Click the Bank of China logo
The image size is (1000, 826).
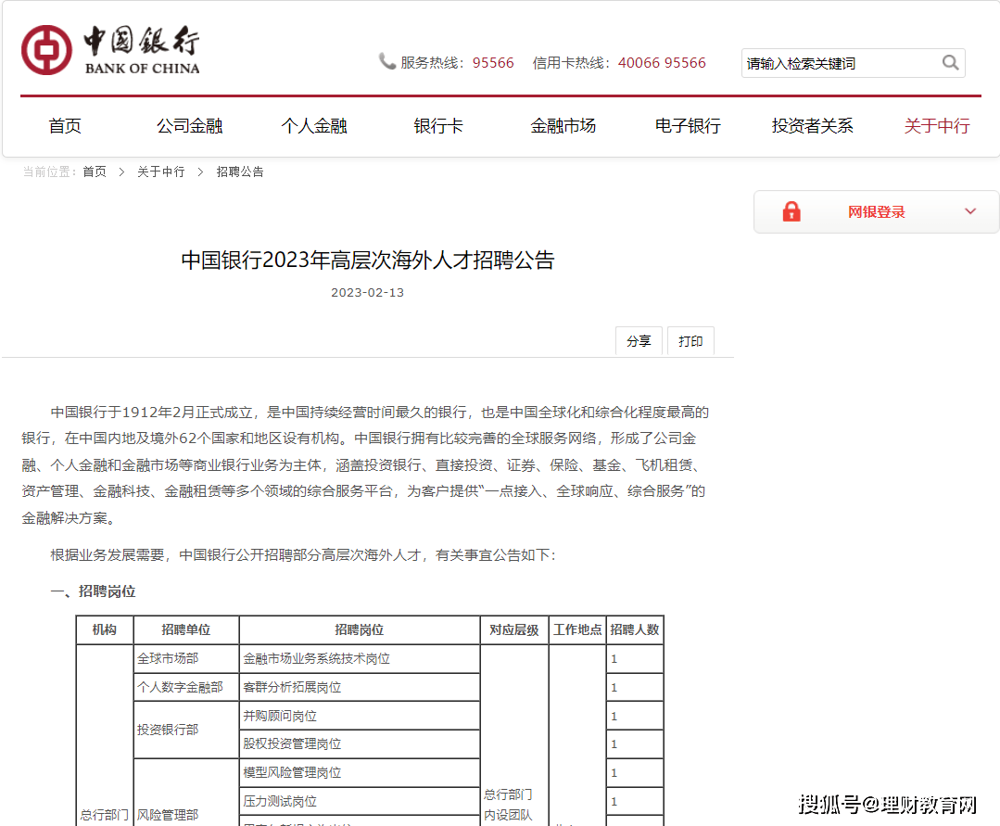tap(109, 48)
